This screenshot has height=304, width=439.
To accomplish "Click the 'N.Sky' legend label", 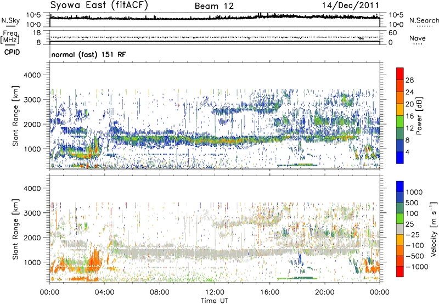I will pyautogui.click(x=10, y=20).
